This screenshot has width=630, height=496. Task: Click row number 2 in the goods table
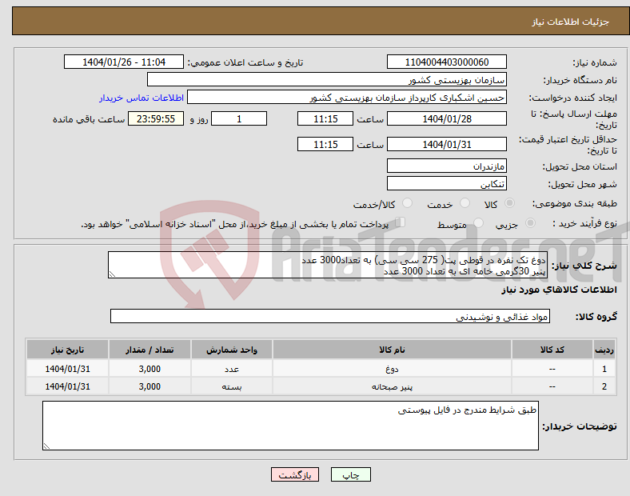click(x=604, y=386)
